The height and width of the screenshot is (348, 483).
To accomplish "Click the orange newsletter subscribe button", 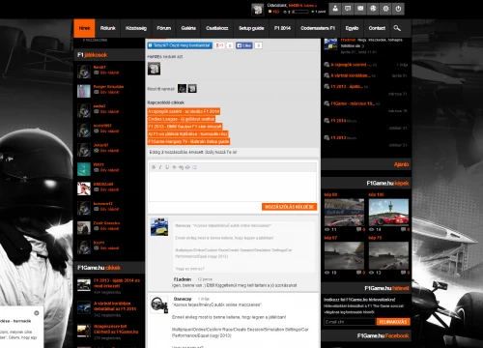I will tap(393, 322).
